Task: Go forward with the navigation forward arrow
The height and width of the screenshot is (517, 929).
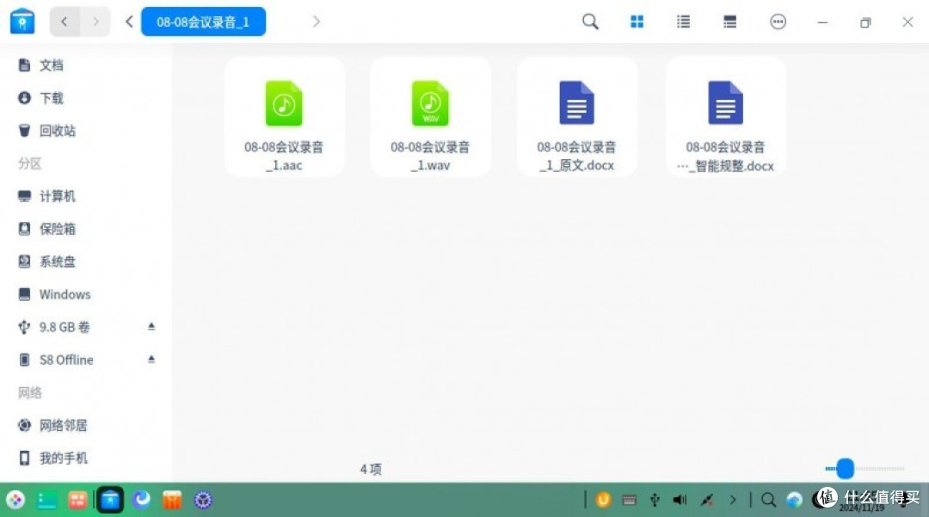Action: pos(95,22)
